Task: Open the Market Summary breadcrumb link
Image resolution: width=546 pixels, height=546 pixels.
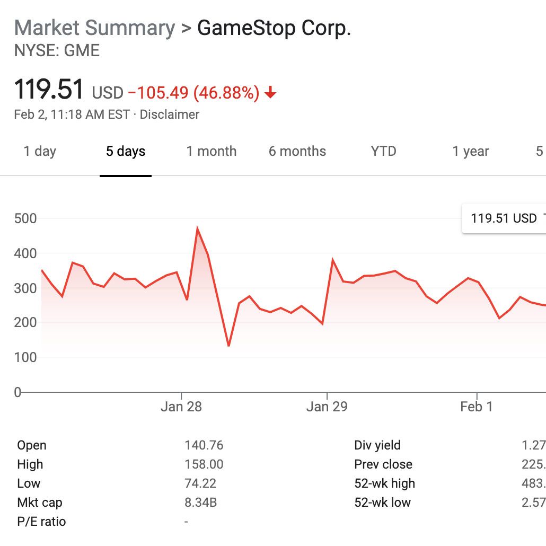Action: click(94, 28)
